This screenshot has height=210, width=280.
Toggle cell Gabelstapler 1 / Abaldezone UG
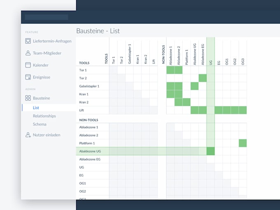195,86
